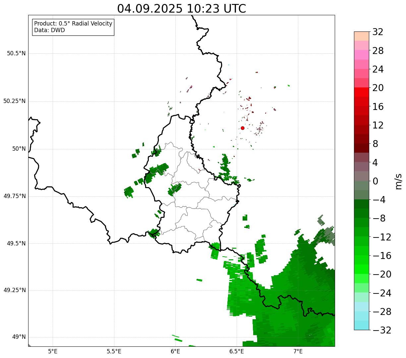Viewport: 406px width, 358px height.
Task: Click the 50.5°N latitude label
Action: tap(16, 53)
